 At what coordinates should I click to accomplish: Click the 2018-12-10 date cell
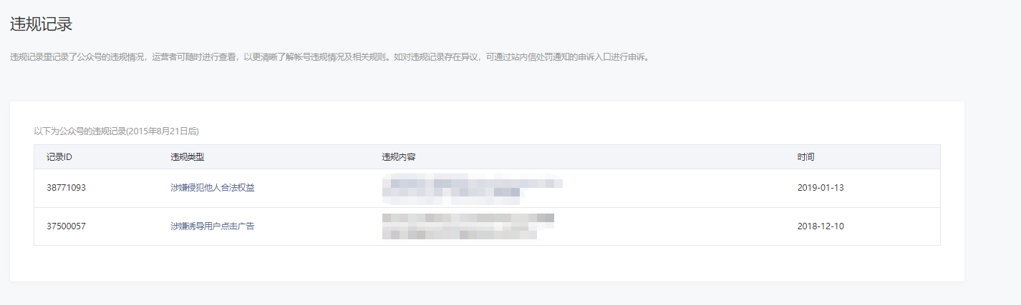pyautogui.click(x=822, y=226)
